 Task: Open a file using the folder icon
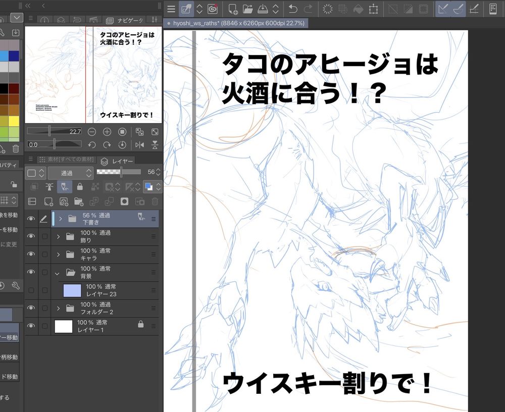[247, 9]
